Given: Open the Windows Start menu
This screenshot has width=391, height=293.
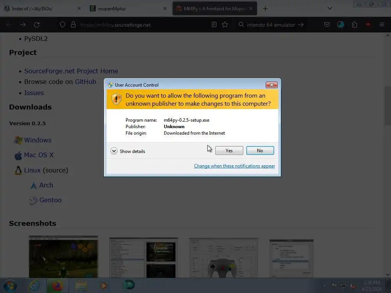Looking at the screenshot, I should (10, 285).
